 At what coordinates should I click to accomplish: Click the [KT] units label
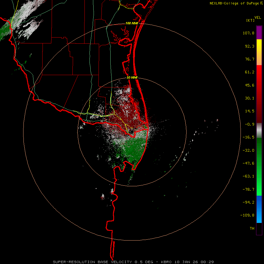coord(250,20)
